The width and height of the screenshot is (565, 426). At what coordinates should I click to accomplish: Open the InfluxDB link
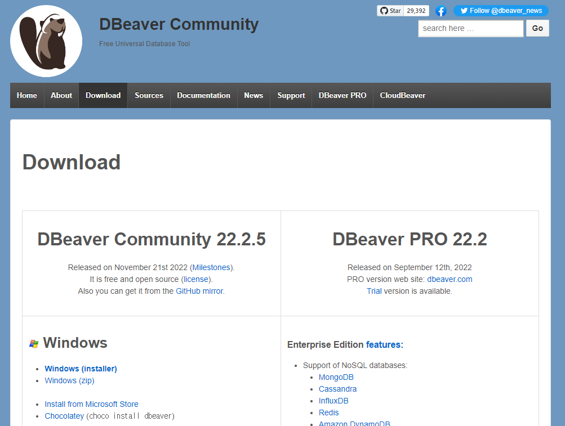[333, 401]
